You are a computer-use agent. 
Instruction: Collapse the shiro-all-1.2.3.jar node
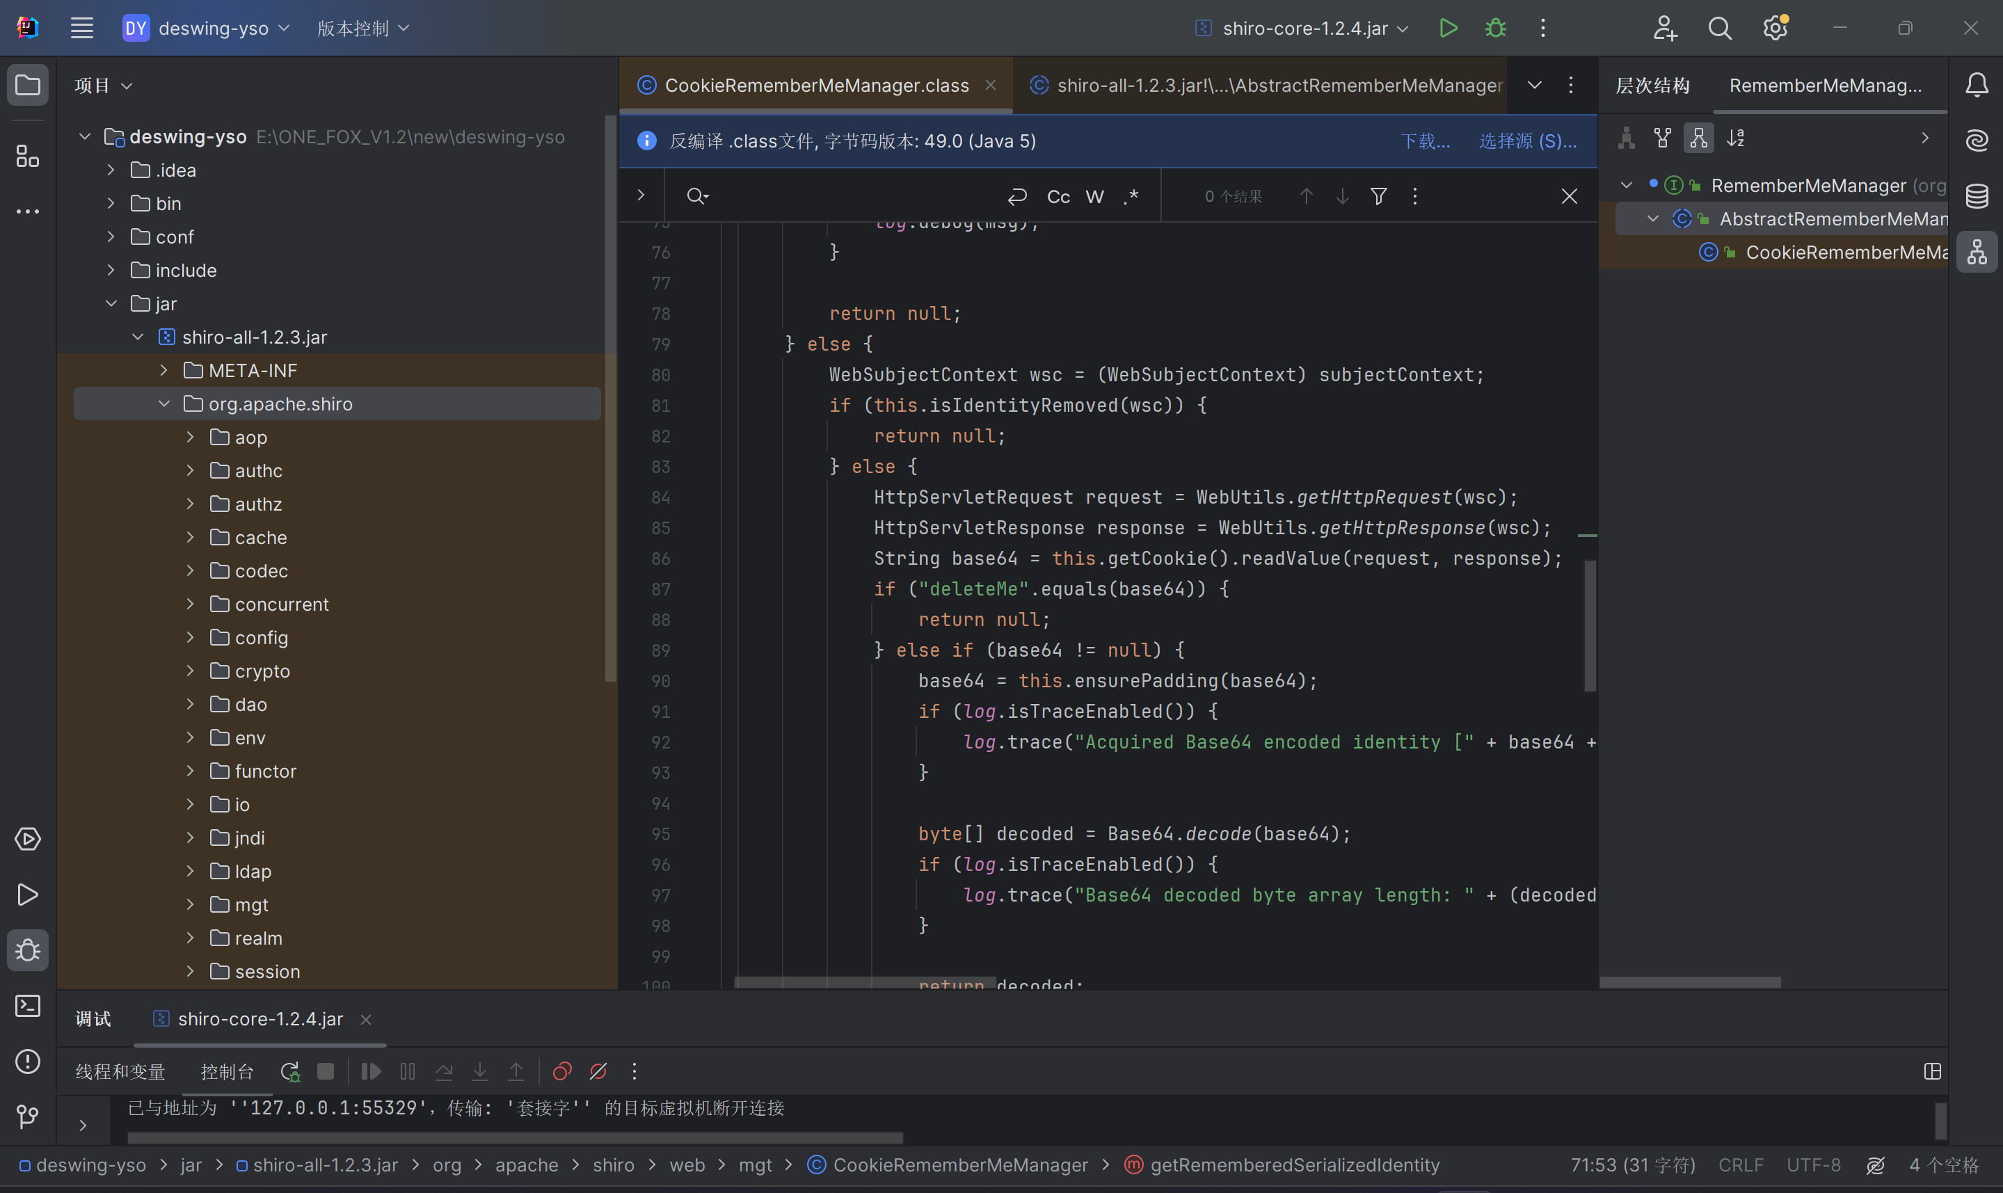pos(138,337)
